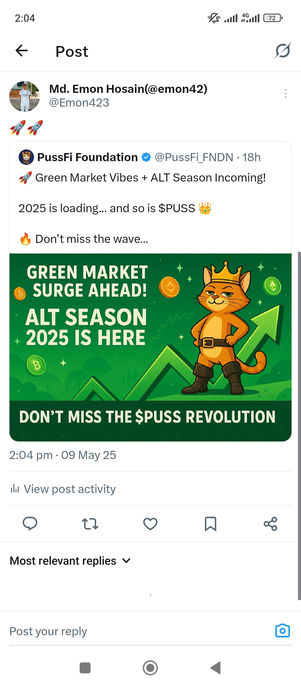Tap Android home navigation button

[150, 668]
